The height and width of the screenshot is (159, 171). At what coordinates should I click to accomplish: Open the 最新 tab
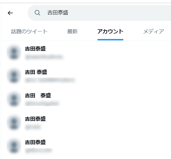72,31
